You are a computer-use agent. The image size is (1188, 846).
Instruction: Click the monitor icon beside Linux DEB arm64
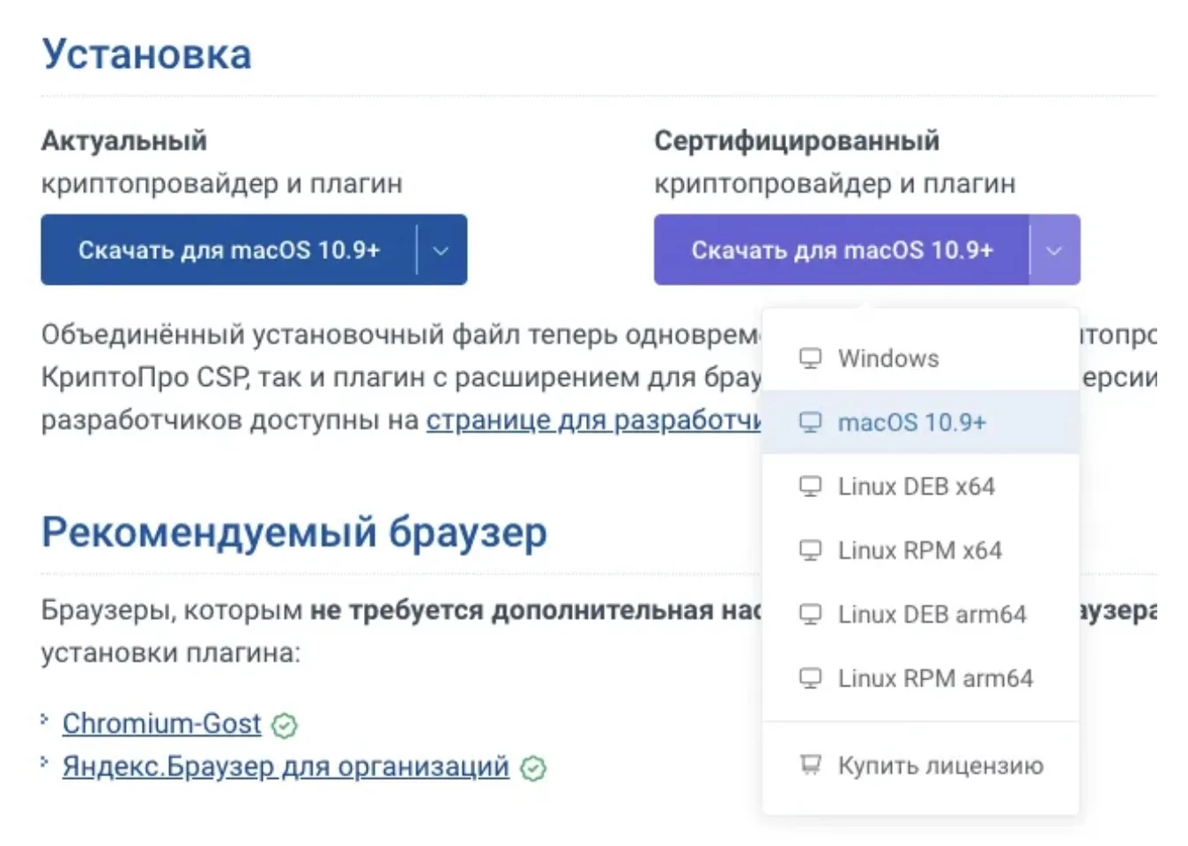click(x=810, y=614)
